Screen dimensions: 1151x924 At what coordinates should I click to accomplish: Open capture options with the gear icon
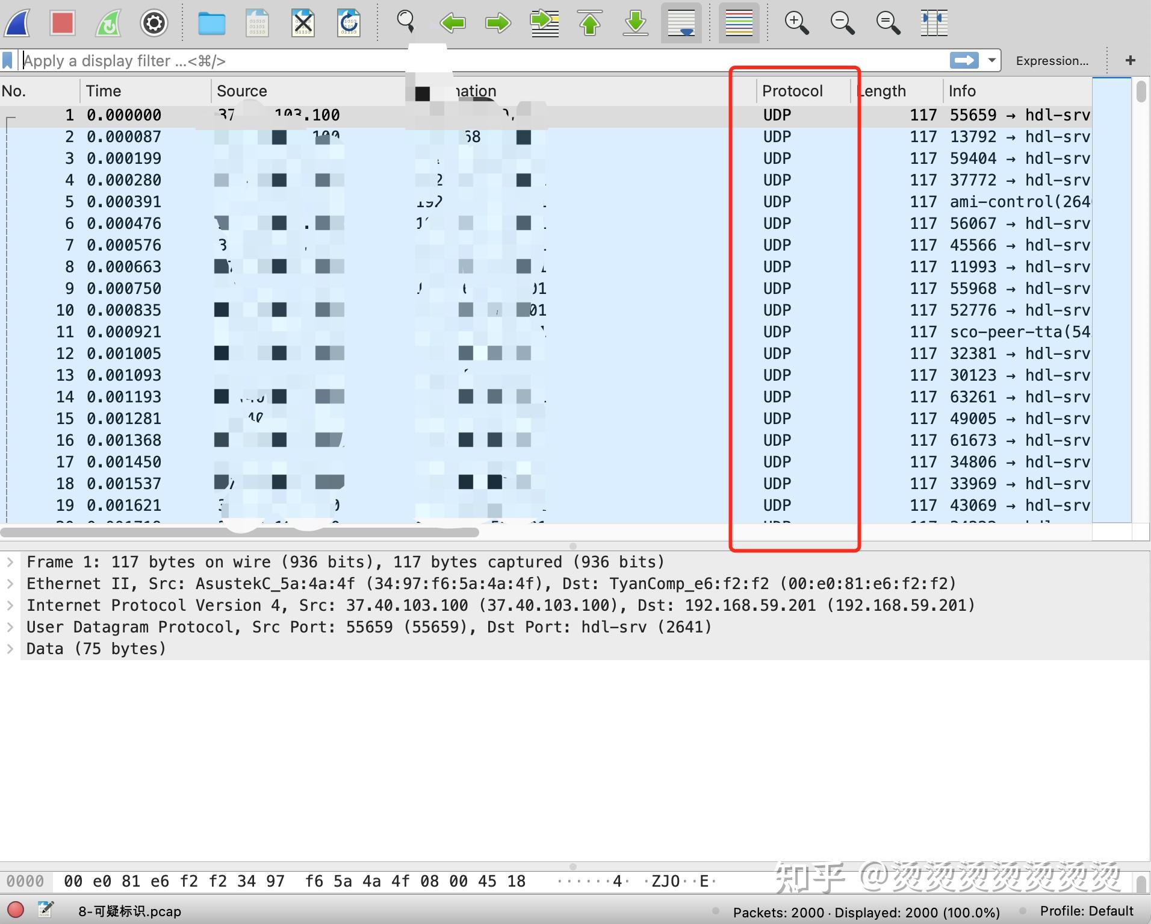click(x=154, y=23)
